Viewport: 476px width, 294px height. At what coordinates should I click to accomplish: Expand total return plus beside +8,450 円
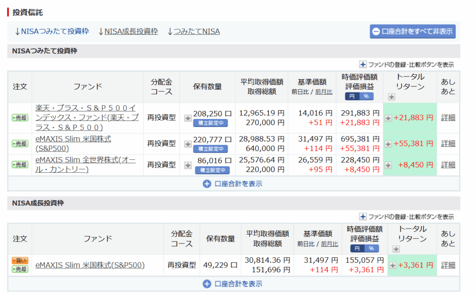pos(388,165)
